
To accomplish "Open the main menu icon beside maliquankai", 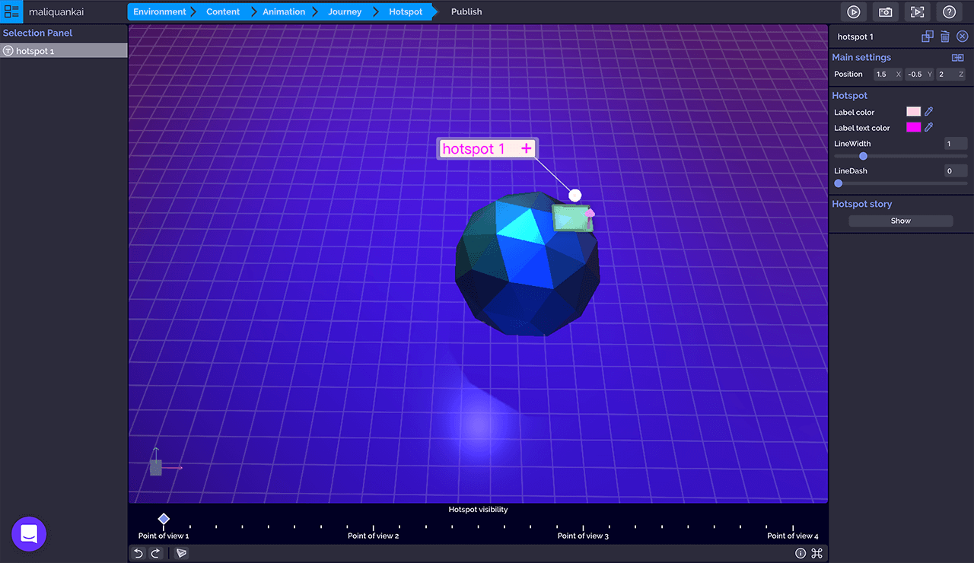I will (x=11, y=12).
